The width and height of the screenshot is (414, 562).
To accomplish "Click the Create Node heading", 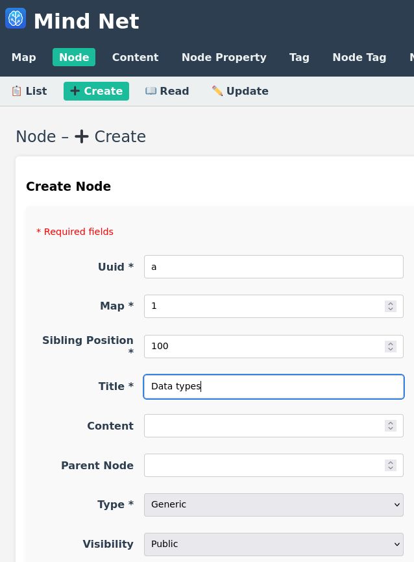I will [x=69, y=186].
